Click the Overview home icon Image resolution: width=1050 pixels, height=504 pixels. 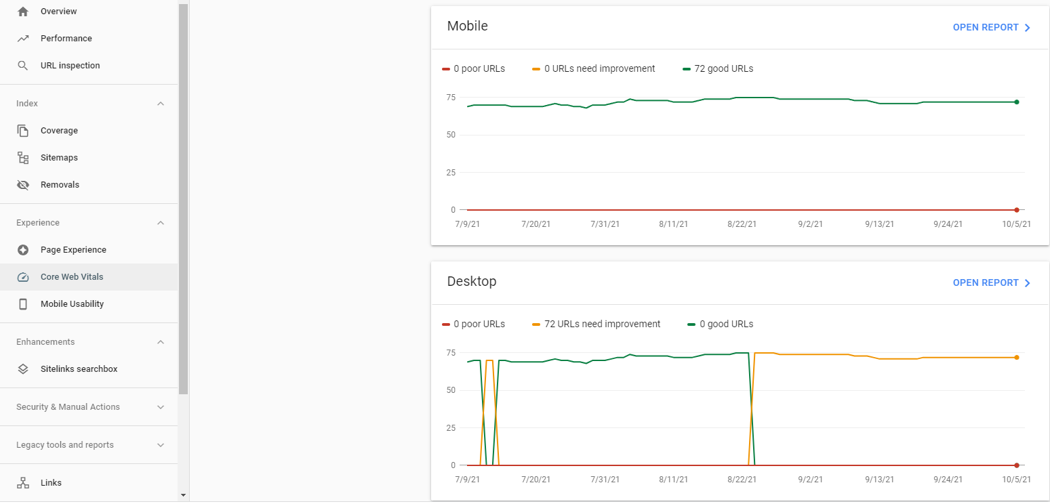[23, 12]
